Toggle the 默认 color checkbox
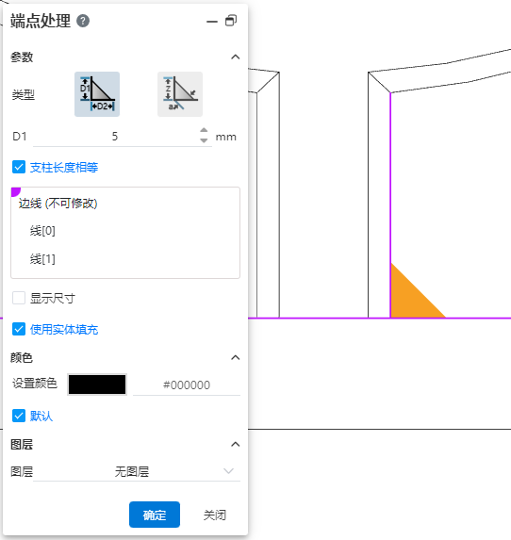This screenshot has width=511, height=540. (19, 416)
